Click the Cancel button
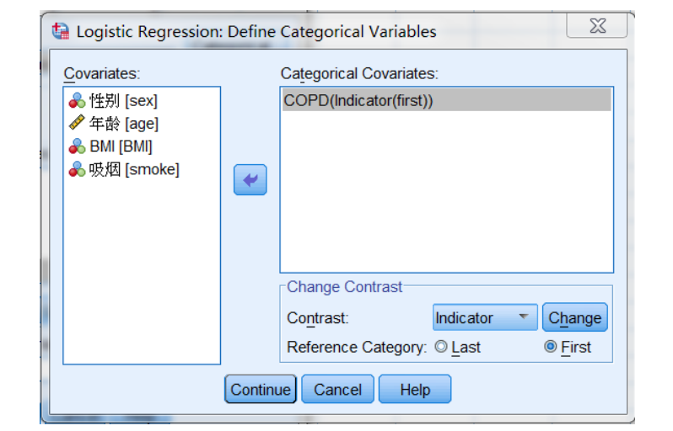673x431 pixels. (x=337, y=390)
